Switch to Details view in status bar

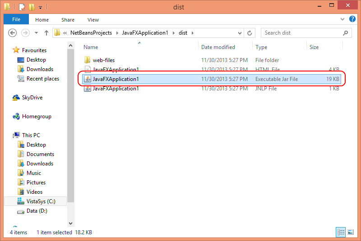point(341,232)
